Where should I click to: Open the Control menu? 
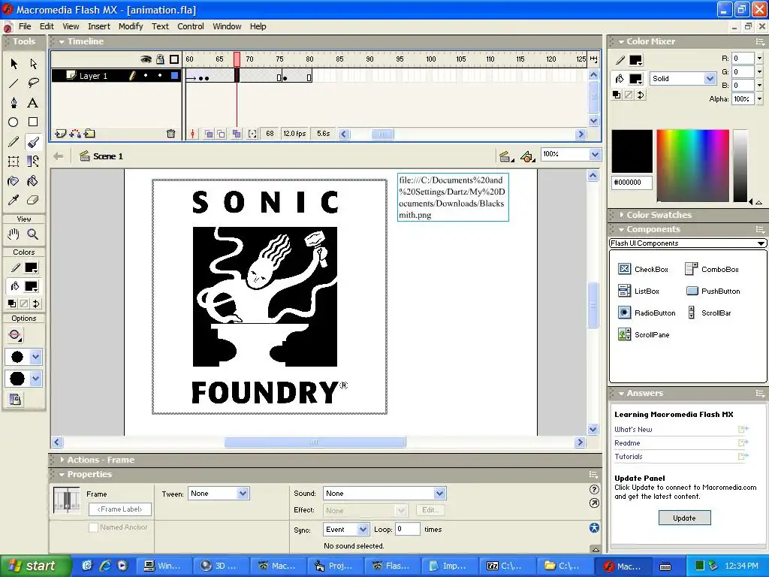click(x=190, y=26)
